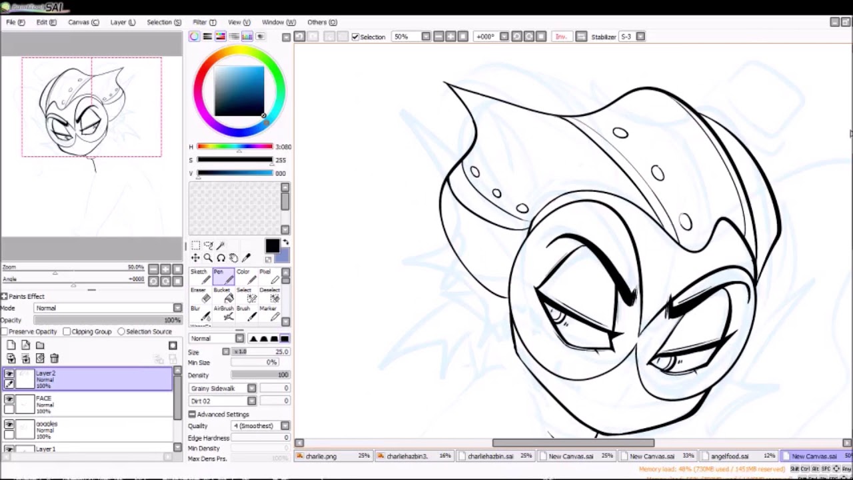This screenshot has width=853, height=480.
Task: Activate the magic wand tool
Action: [x=221, y=245]
